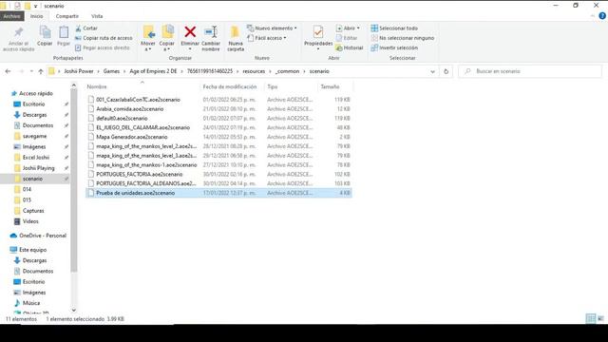The height and width of the screenshot is (342, 608).
Task: Open Fácil acceso dropdown
Action: (267, 38)
